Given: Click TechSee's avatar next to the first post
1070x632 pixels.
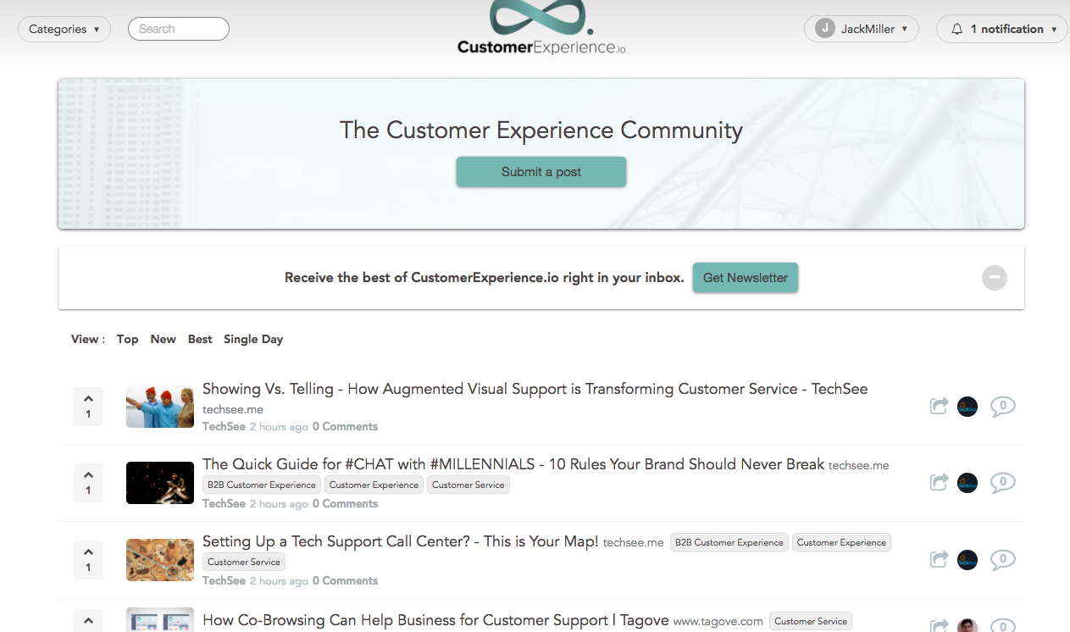Looking at the screenshot, I should 967,407.
